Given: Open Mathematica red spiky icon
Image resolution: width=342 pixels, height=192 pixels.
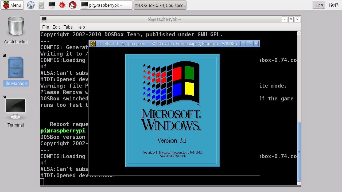Looking at the screenshot, I should pos(62,5).
